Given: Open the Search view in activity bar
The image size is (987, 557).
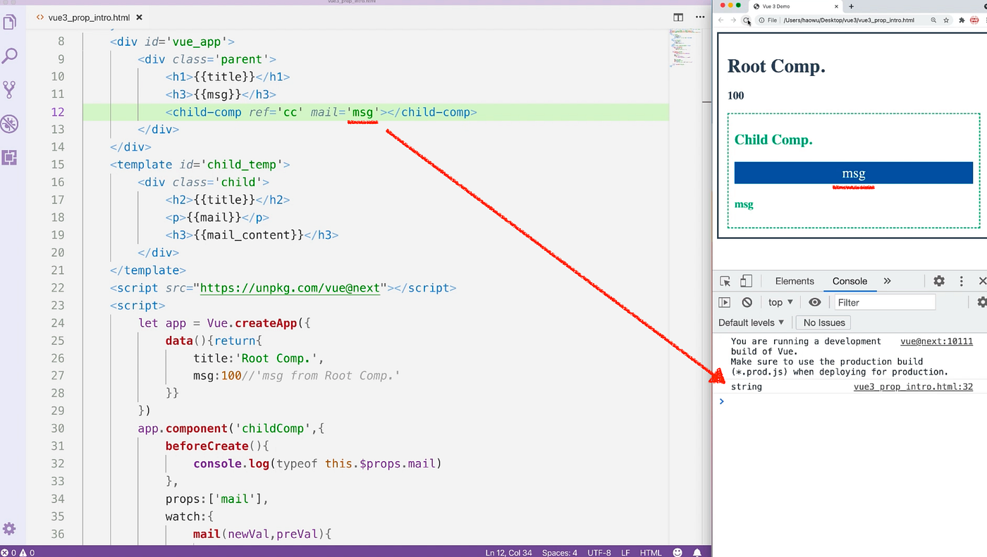Looking at the screenshot, I should pos(10,56).
